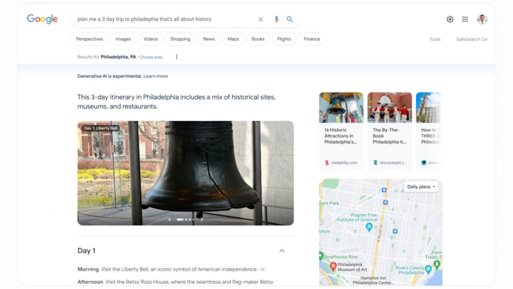The height and width of the screenshot is (289, 513).
Task: Select the Maps filter chip
Action: (x=233, y=39)
